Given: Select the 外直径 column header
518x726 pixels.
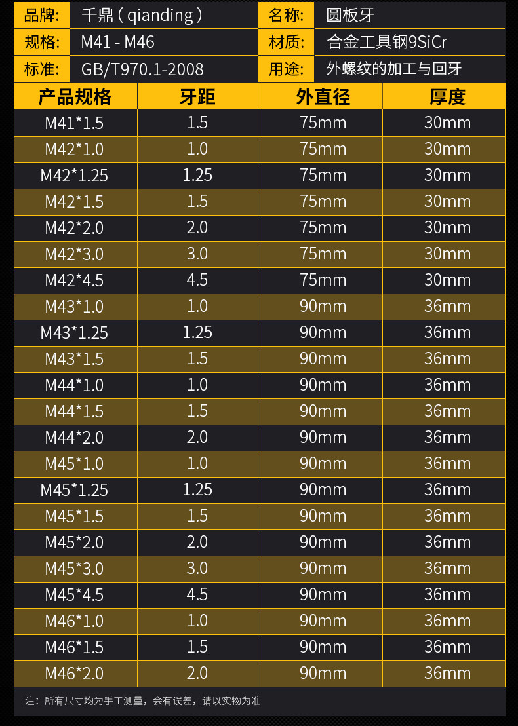Looking at the screenshot, I should [x=323, y=97].
